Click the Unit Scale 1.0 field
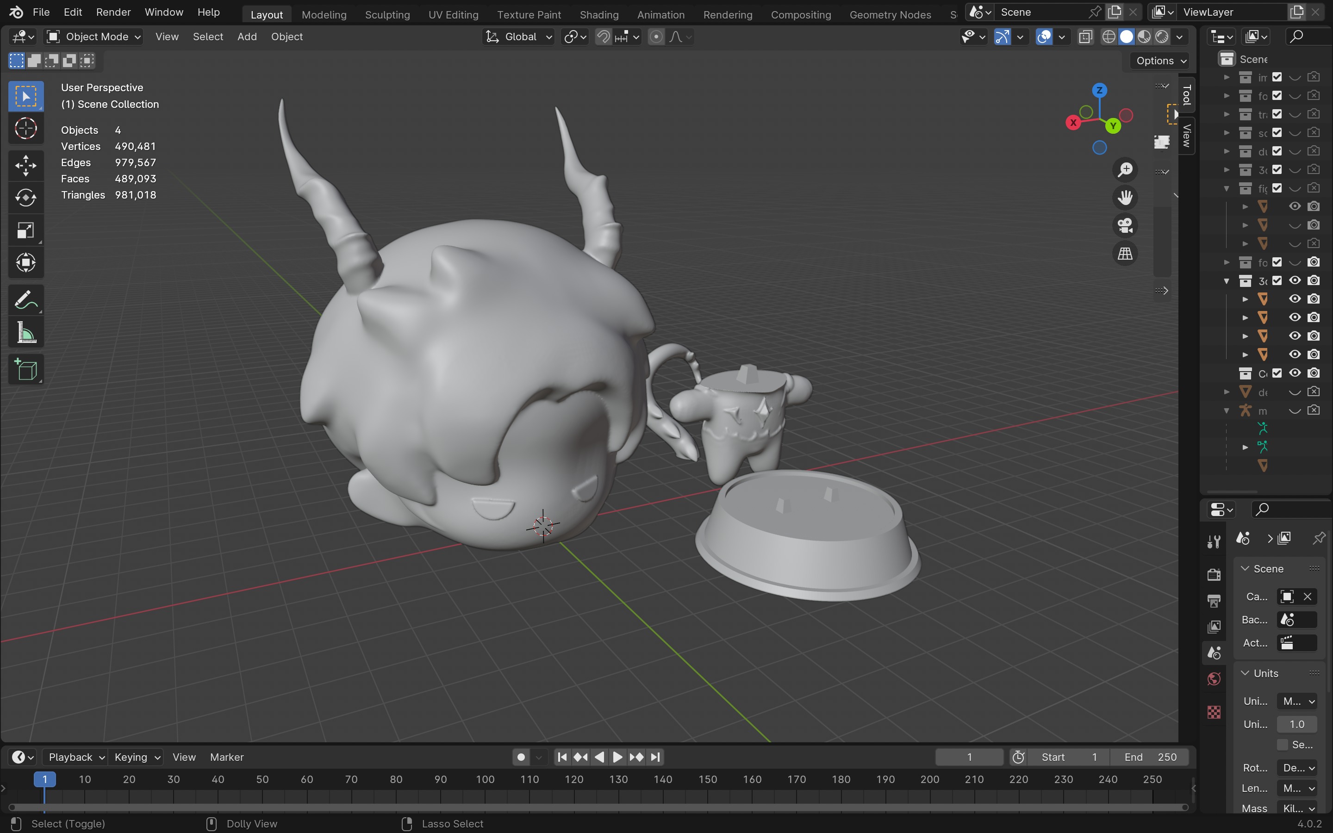 tap(1297, 724)
